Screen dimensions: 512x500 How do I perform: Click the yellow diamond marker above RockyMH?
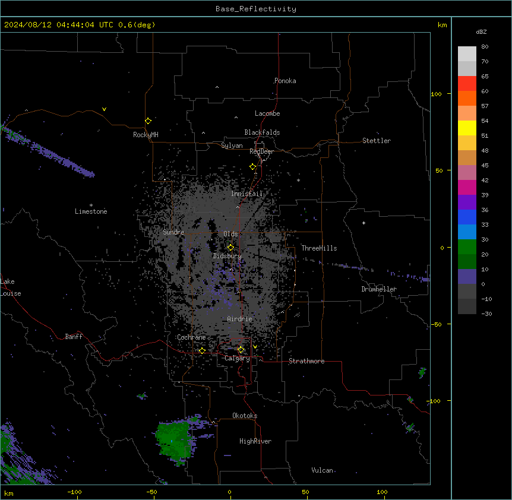pos(148,121)
